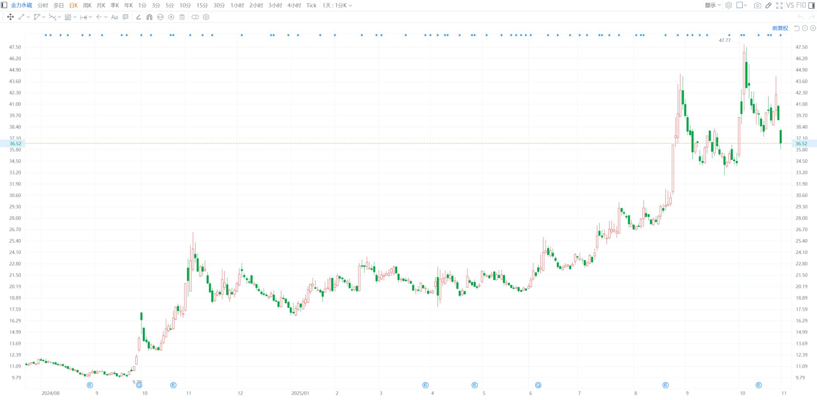817x400 pixels.
Task: Zoom out chart with the minus circle icon
Action: [805, 28]
